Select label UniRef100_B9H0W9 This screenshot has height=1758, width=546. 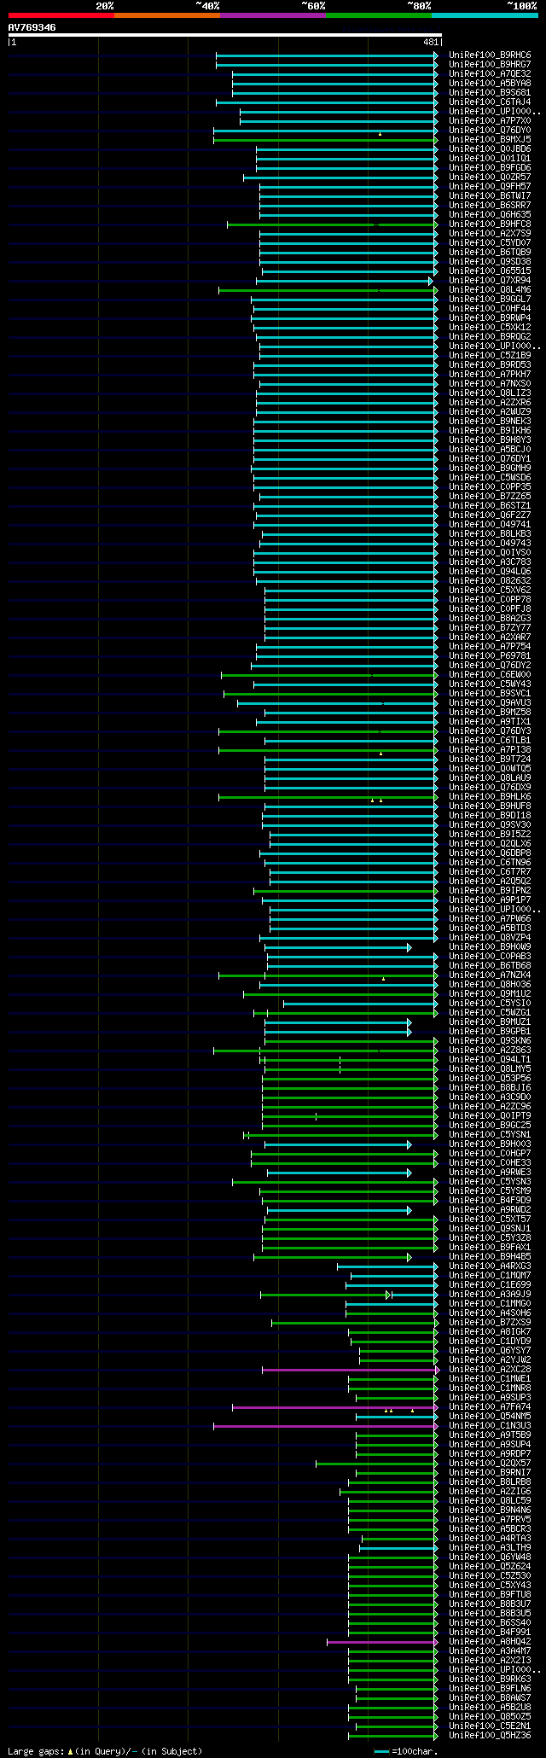click(490, 947)
